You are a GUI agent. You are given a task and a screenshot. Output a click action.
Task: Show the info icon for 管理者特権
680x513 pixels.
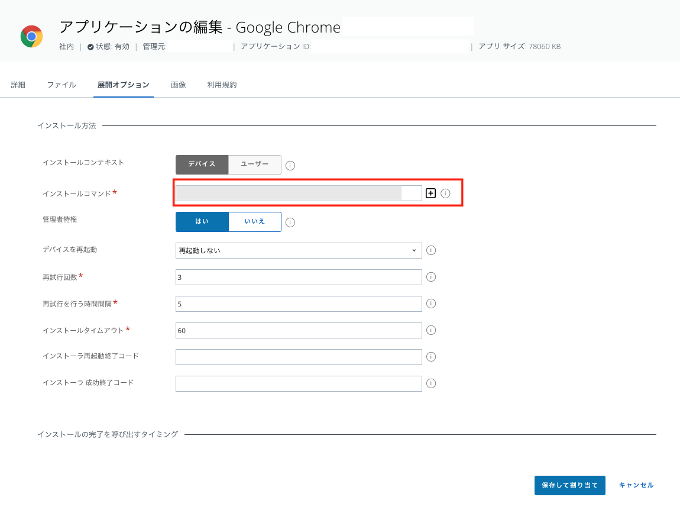click(290, 222)
